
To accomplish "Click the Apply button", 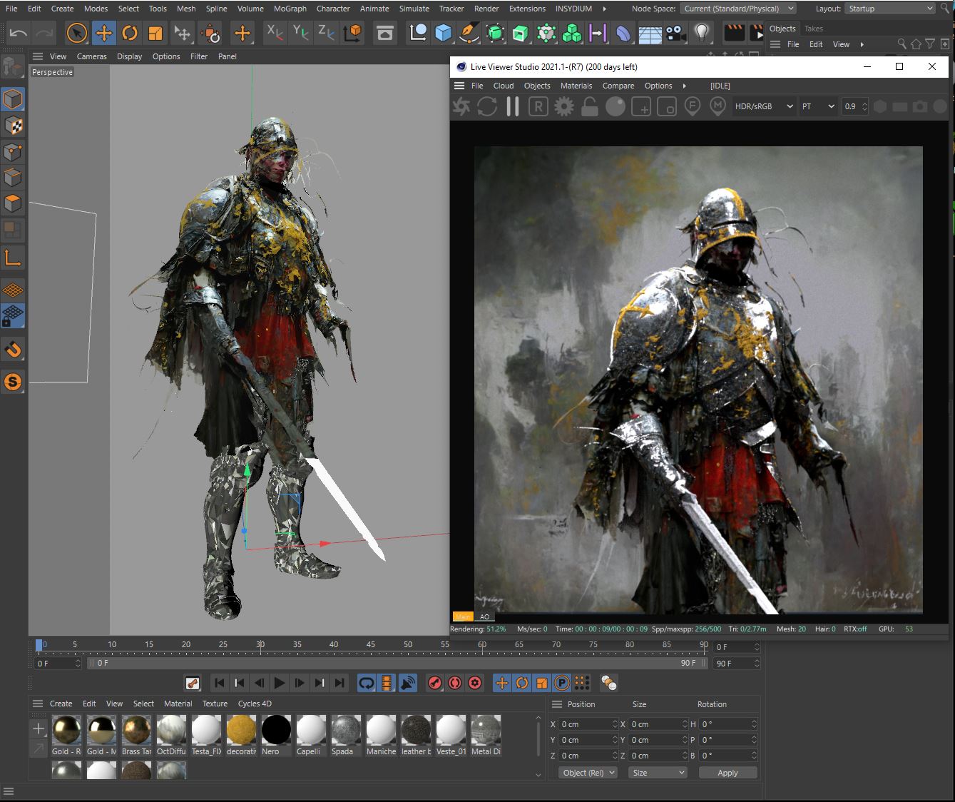I will pyautogui.click(x=727, y=773).
